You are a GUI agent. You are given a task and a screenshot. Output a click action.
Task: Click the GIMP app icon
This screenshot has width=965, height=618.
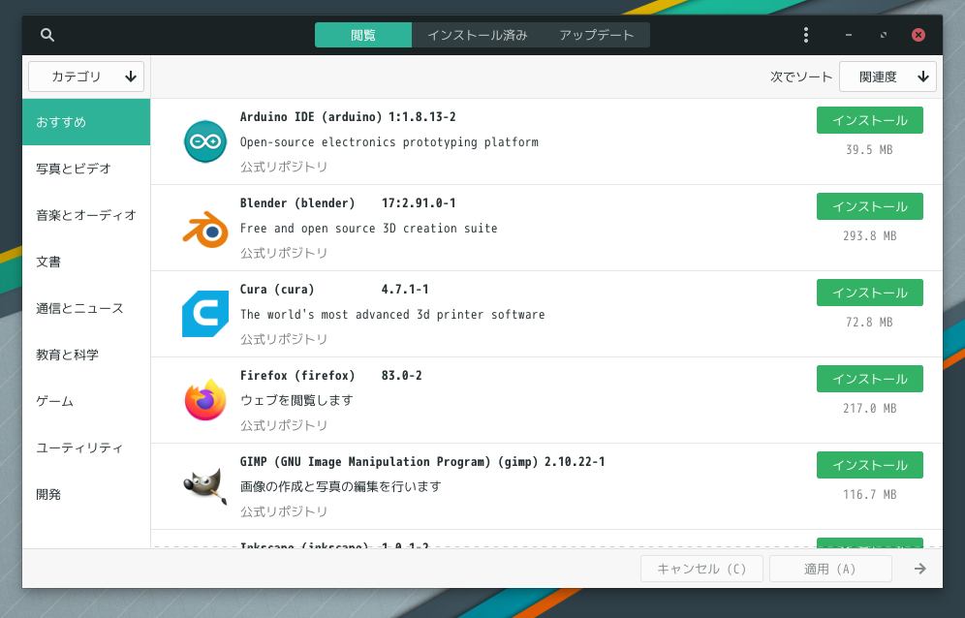point(205,486)
